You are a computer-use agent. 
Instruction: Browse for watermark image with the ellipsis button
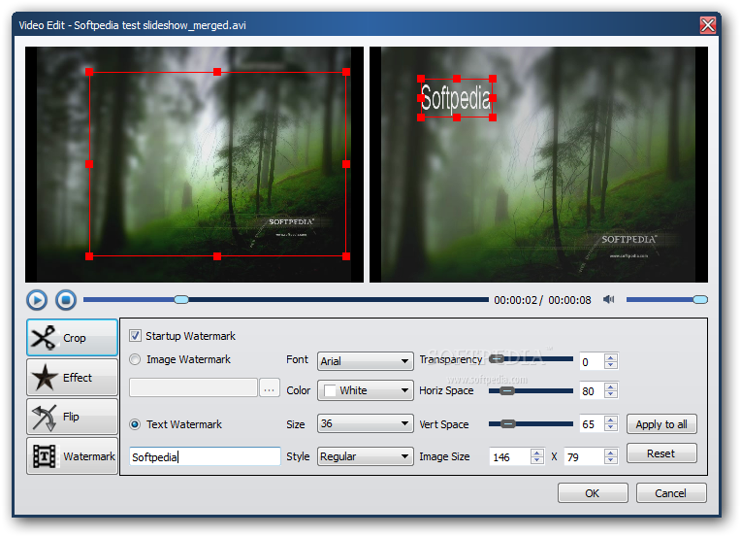pyautogui.click(x=270, y=388)
